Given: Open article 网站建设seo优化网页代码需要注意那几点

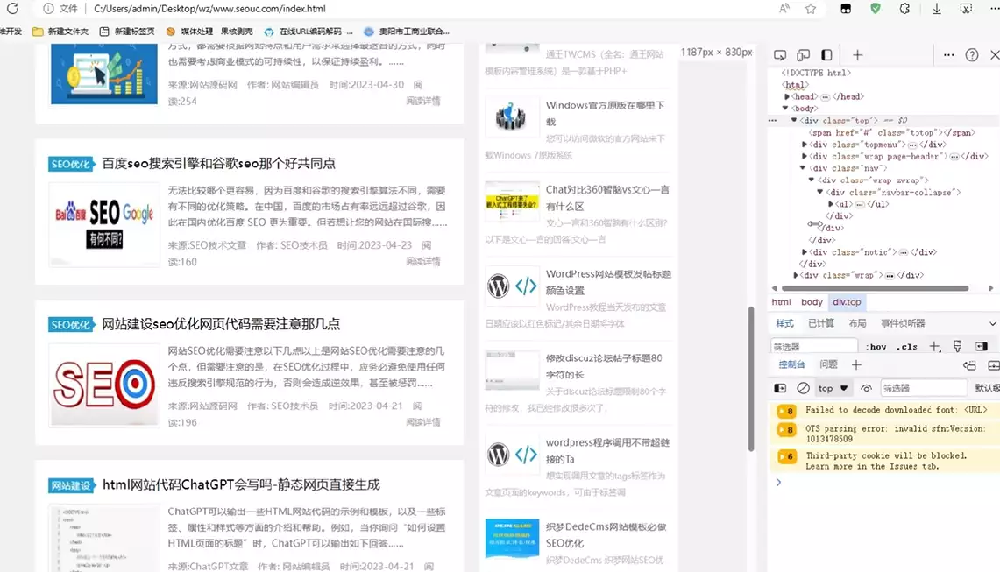Looking at the screenshot, I should 221,324.
